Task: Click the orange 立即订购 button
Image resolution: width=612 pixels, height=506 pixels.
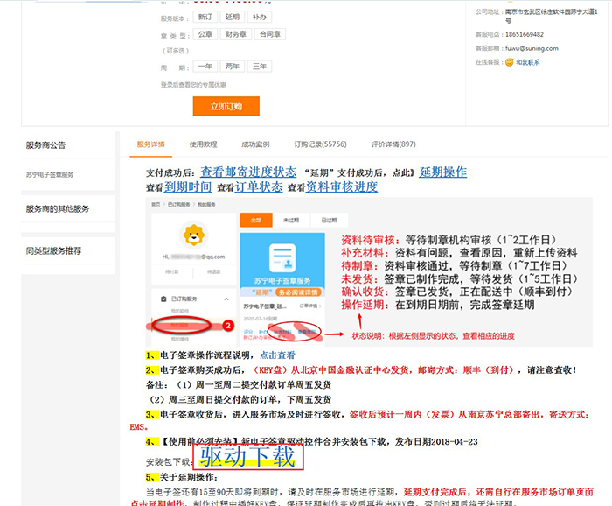Action: click(226, 106)
